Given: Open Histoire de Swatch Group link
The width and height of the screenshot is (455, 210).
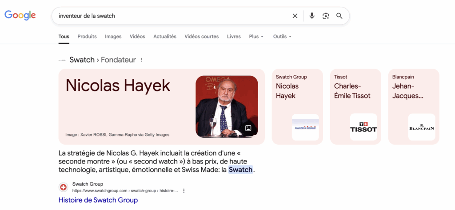Looking at the screenshot, I should pyautogui.click(x=98, y=200).
